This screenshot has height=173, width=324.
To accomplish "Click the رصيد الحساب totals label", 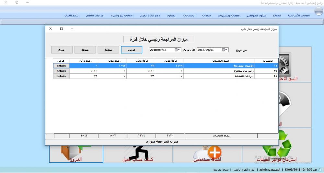I will (221, 136).
